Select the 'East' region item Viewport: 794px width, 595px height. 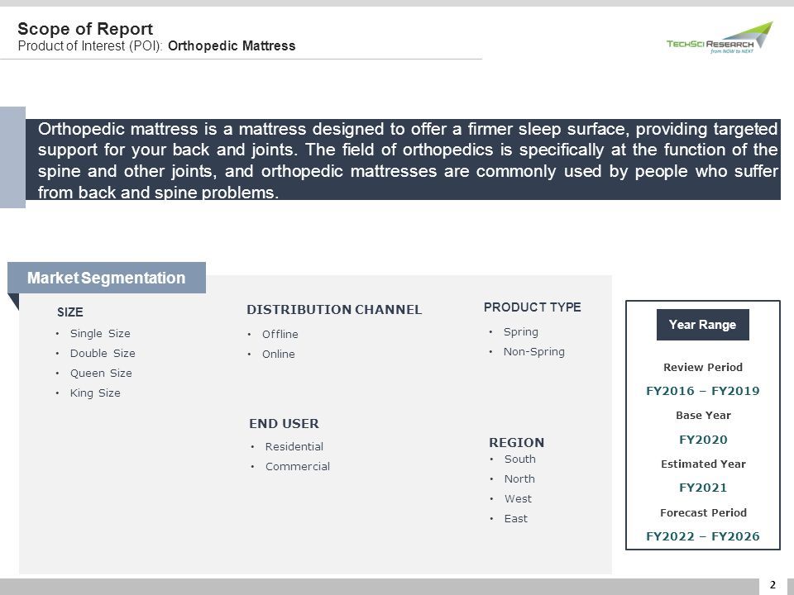516,519
